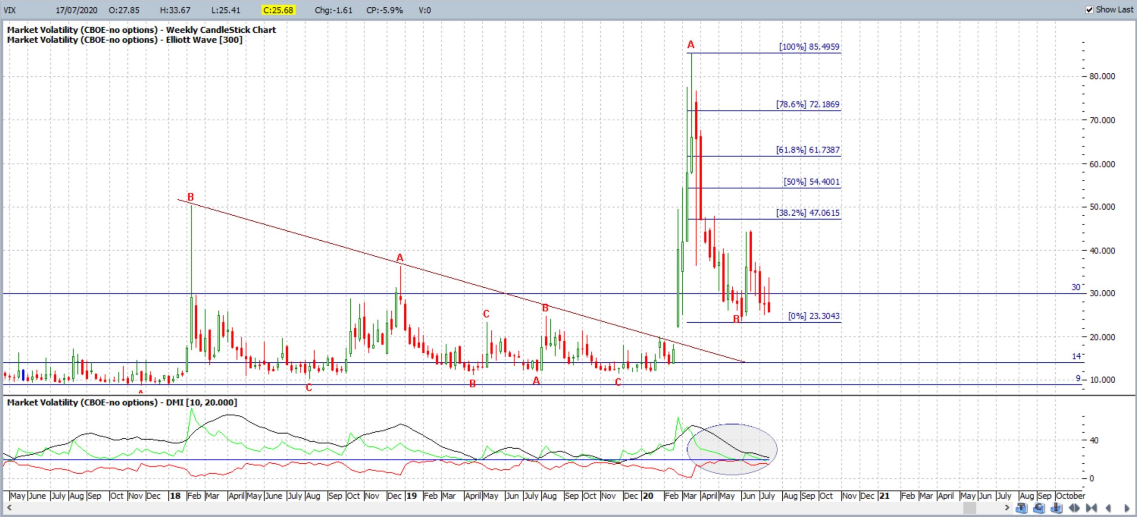The image size is (1137, 517).
Task: Select the [38.2%] 47.0615 Fibonacci label
Action: click(808, 213)
